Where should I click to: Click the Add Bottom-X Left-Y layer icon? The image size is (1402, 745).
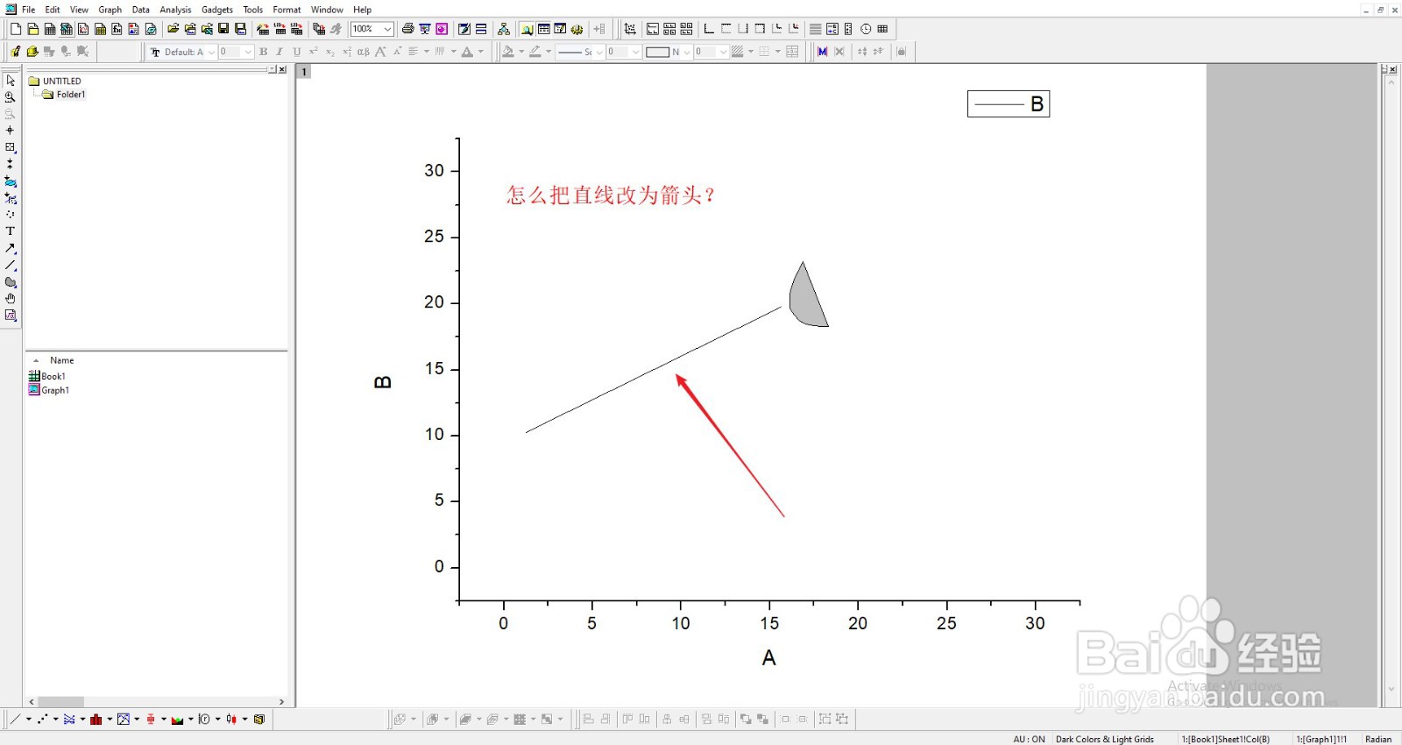click(x=709, y=29)
